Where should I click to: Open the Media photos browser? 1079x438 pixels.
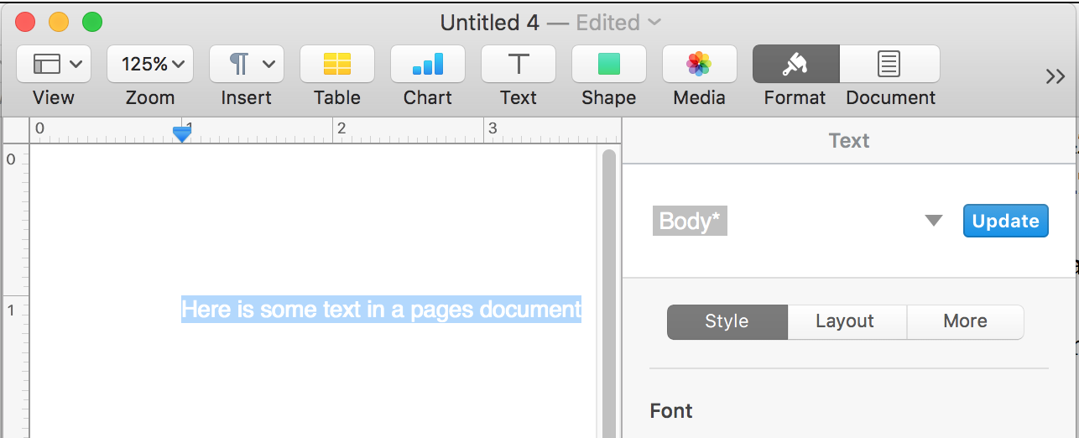(x=700, y=64)
